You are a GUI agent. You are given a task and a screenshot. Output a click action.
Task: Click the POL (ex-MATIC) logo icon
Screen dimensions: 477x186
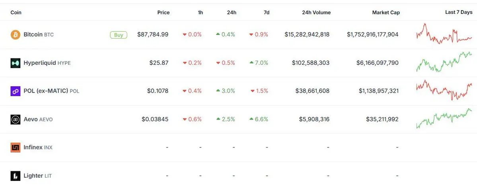click(15, 91)
